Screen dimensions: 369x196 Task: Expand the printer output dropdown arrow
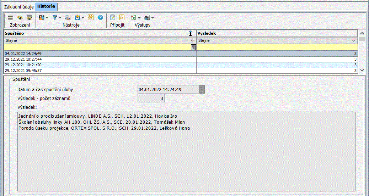click(x=153, y=18)
